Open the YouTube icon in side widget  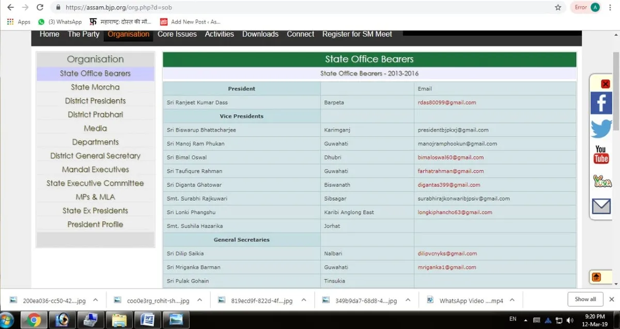pos(601,154)
